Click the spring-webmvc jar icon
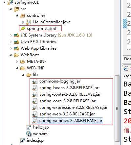The height and width of the screenshot is (145, 131). [35, 121]
